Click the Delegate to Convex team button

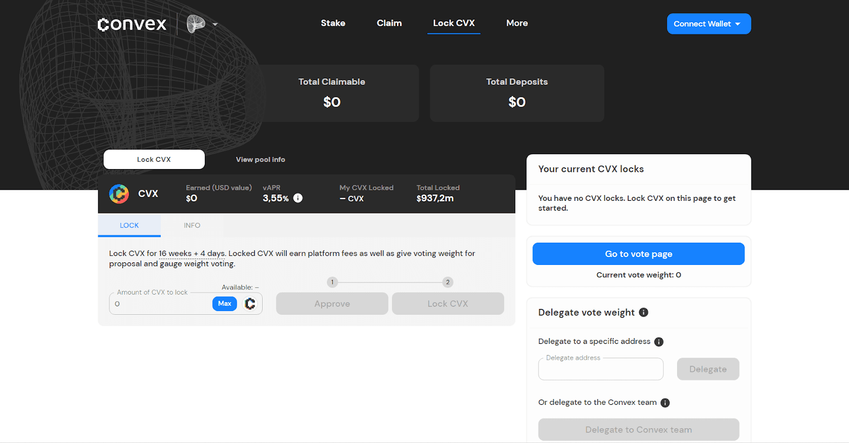(x=638, y=430)
